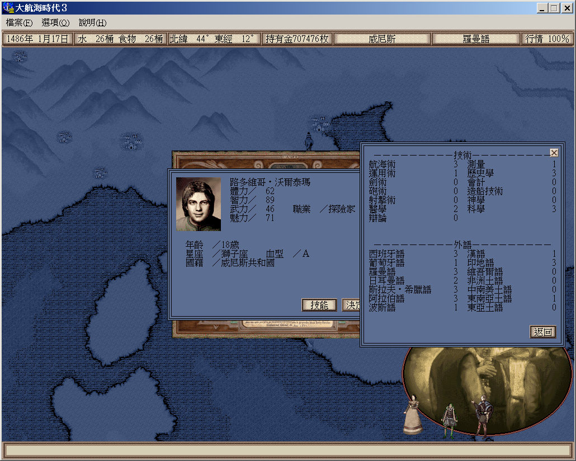The height and width of the screenshot is (461, 576).
Task: Select the green-haired character figure
Action: 448,421
